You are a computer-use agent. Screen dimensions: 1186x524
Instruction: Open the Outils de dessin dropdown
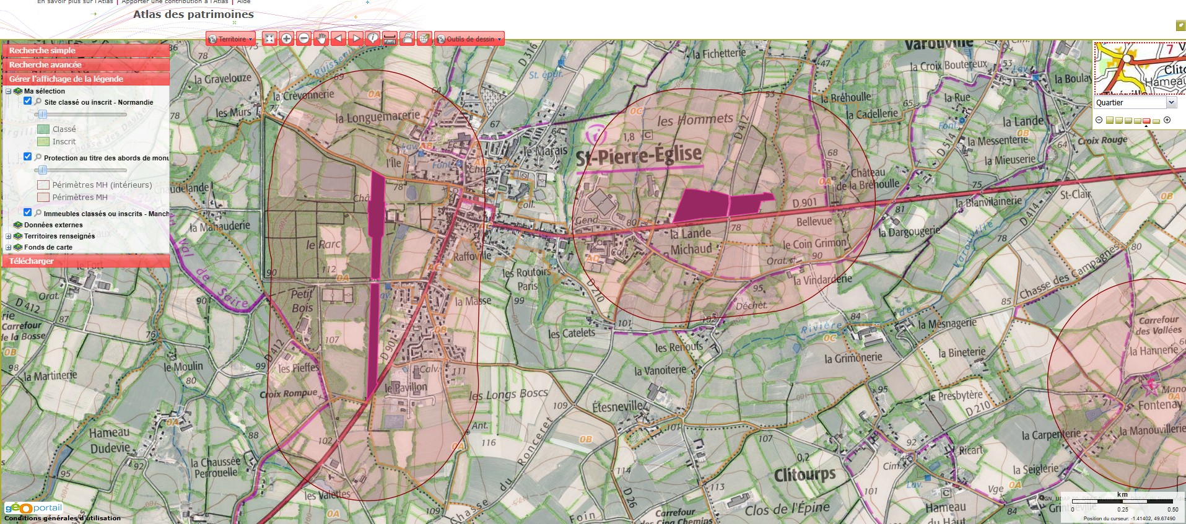[469, 39]
